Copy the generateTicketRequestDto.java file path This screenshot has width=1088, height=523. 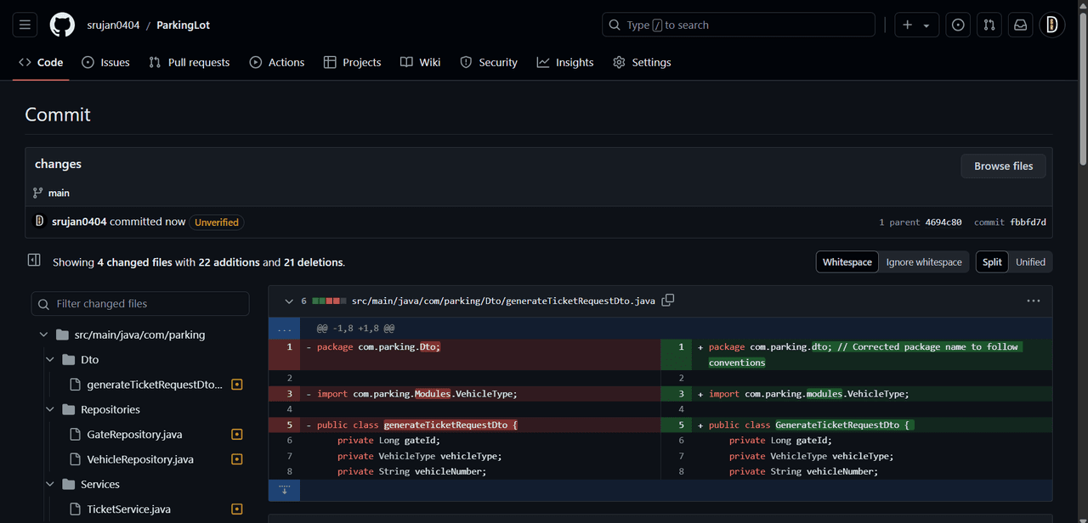668,301
